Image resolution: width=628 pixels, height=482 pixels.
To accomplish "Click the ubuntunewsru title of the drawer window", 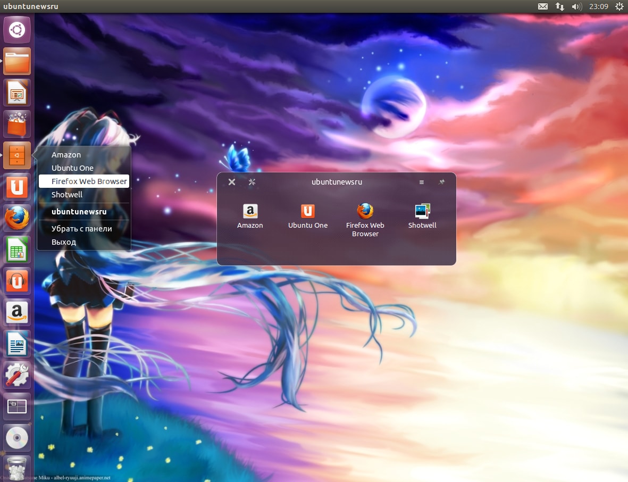I will click(337, 182).
